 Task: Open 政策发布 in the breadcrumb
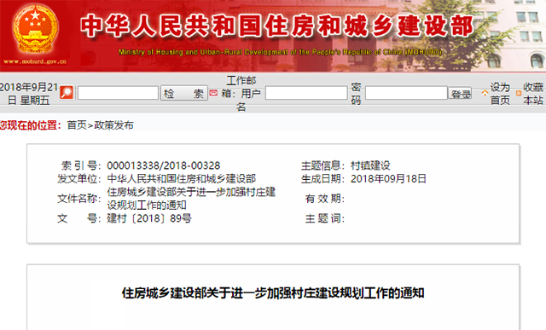pos(113,125)
